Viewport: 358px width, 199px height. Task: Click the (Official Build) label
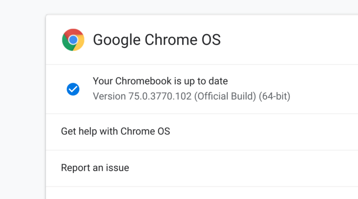pos(225,96)
